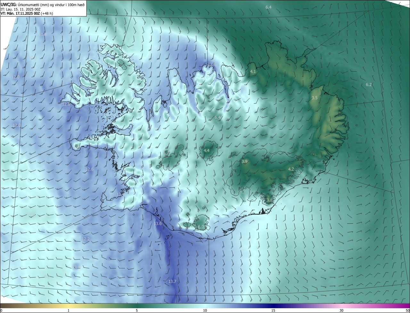The width and height of the screenshot is (410, 313).
Task: Click the 10 tick on the colour scale
Action: (x=205, y=310)
